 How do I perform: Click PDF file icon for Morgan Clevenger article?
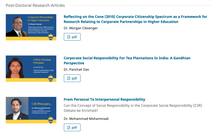(69, 37)
